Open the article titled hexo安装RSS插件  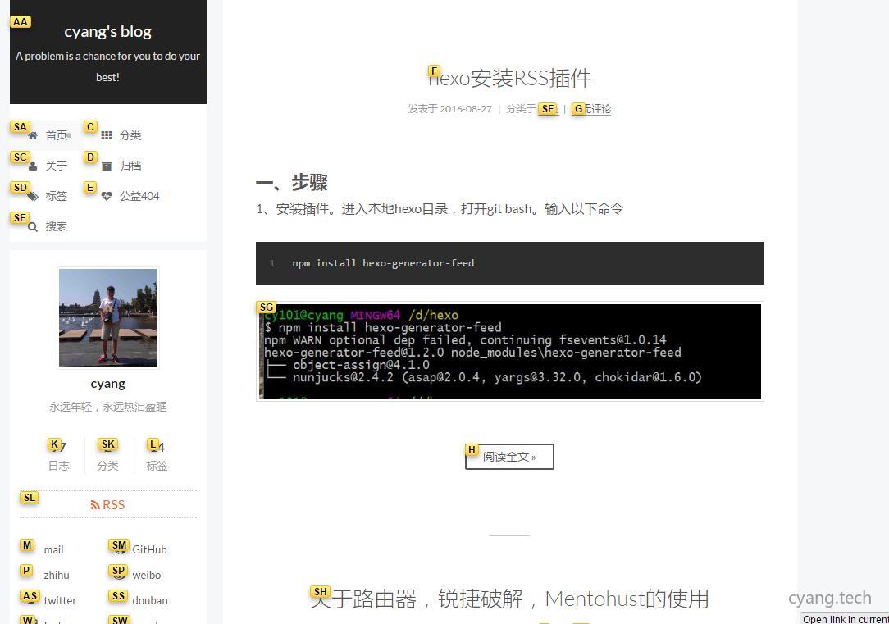click(508, 78)
